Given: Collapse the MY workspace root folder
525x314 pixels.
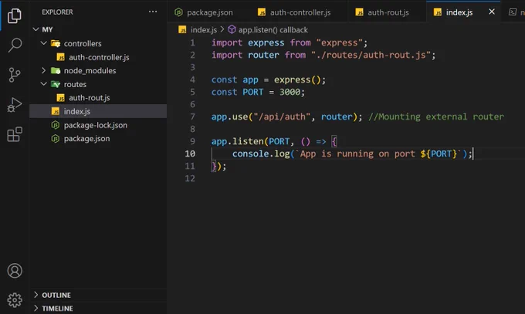Looking at the screenshot, I should click(x=36, y=29).
